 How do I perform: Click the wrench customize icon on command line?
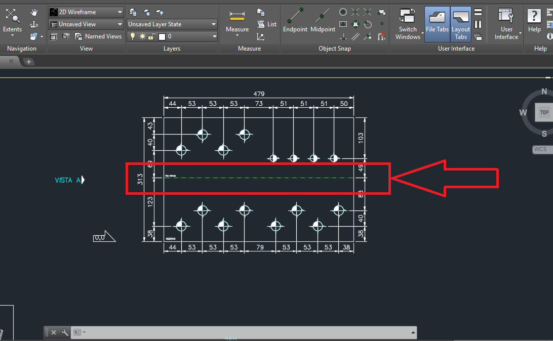[65, 332]
